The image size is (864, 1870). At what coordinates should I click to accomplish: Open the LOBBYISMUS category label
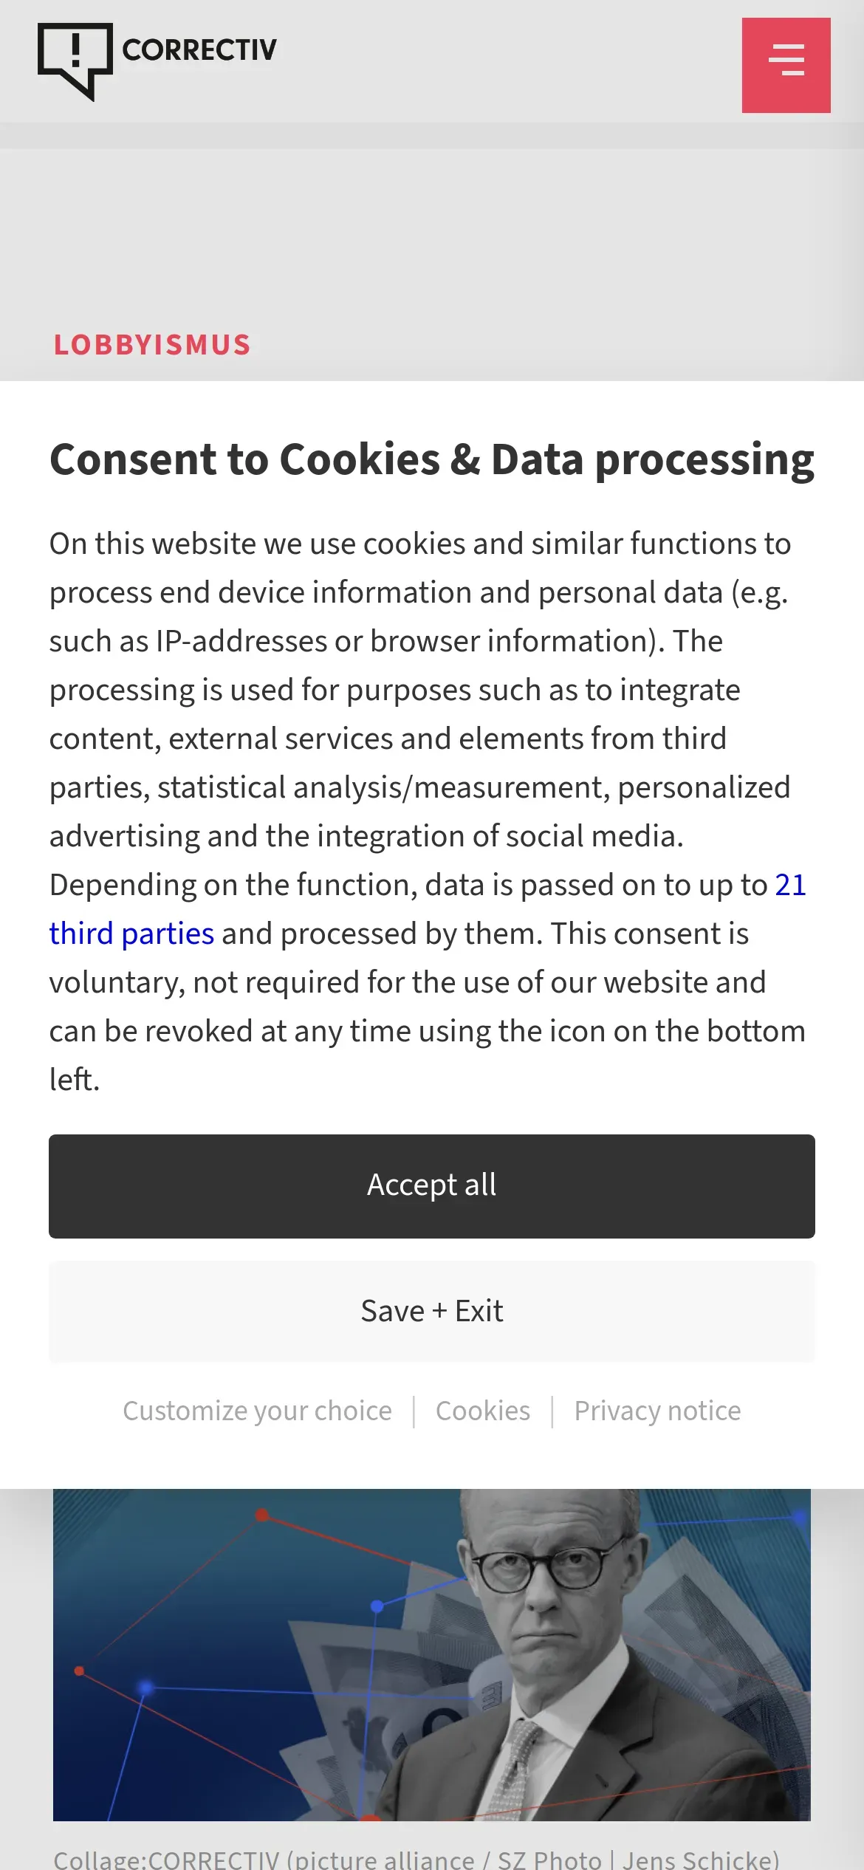tap(152, 345)
